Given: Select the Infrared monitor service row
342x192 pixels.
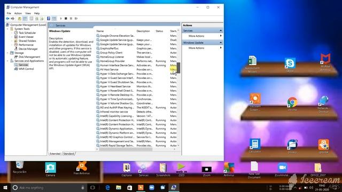Looking at the screenshot, I should click(x=136, y=111).
